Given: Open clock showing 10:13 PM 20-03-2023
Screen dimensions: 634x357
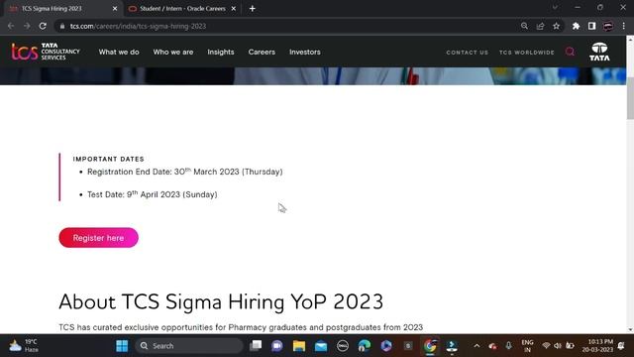Looking at the screenshot, I should (597, 346).
